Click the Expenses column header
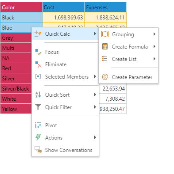The height and width of the screenshot is (174, 174). pos(105,7)
